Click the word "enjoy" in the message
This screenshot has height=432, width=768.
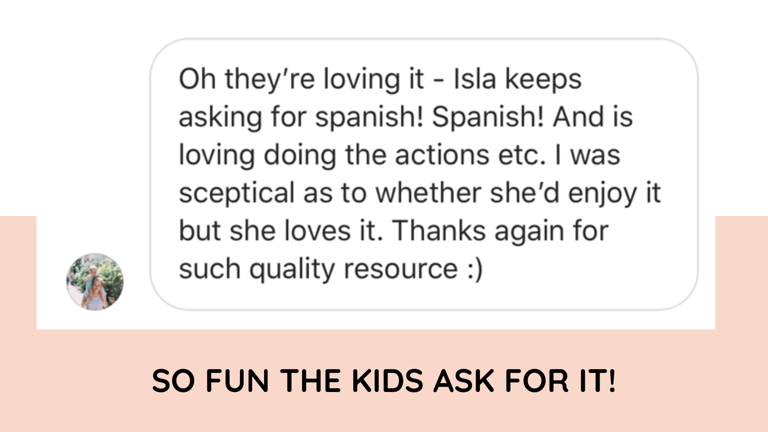602,194
